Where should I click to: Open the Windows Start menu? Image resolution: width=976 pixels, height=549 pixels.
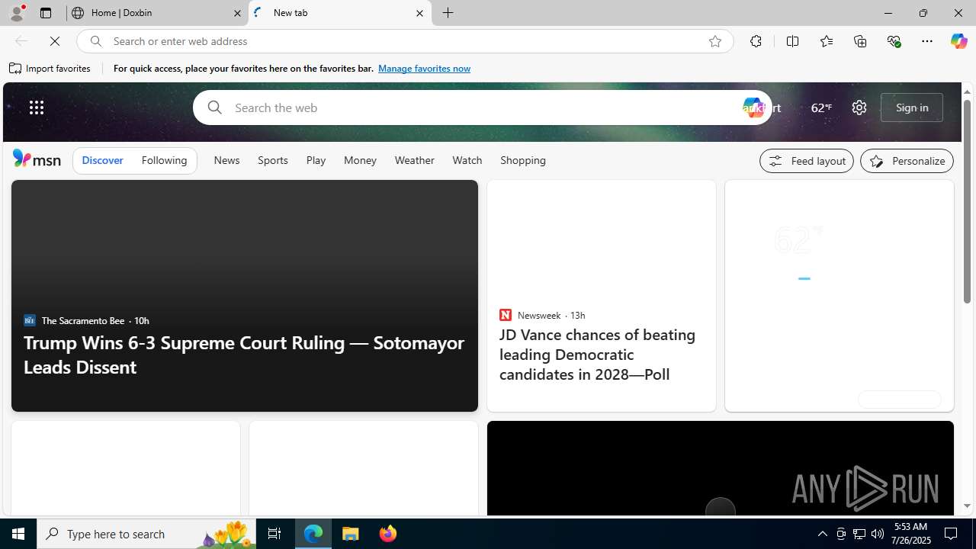pyautogui.click(x=18, y=534)
